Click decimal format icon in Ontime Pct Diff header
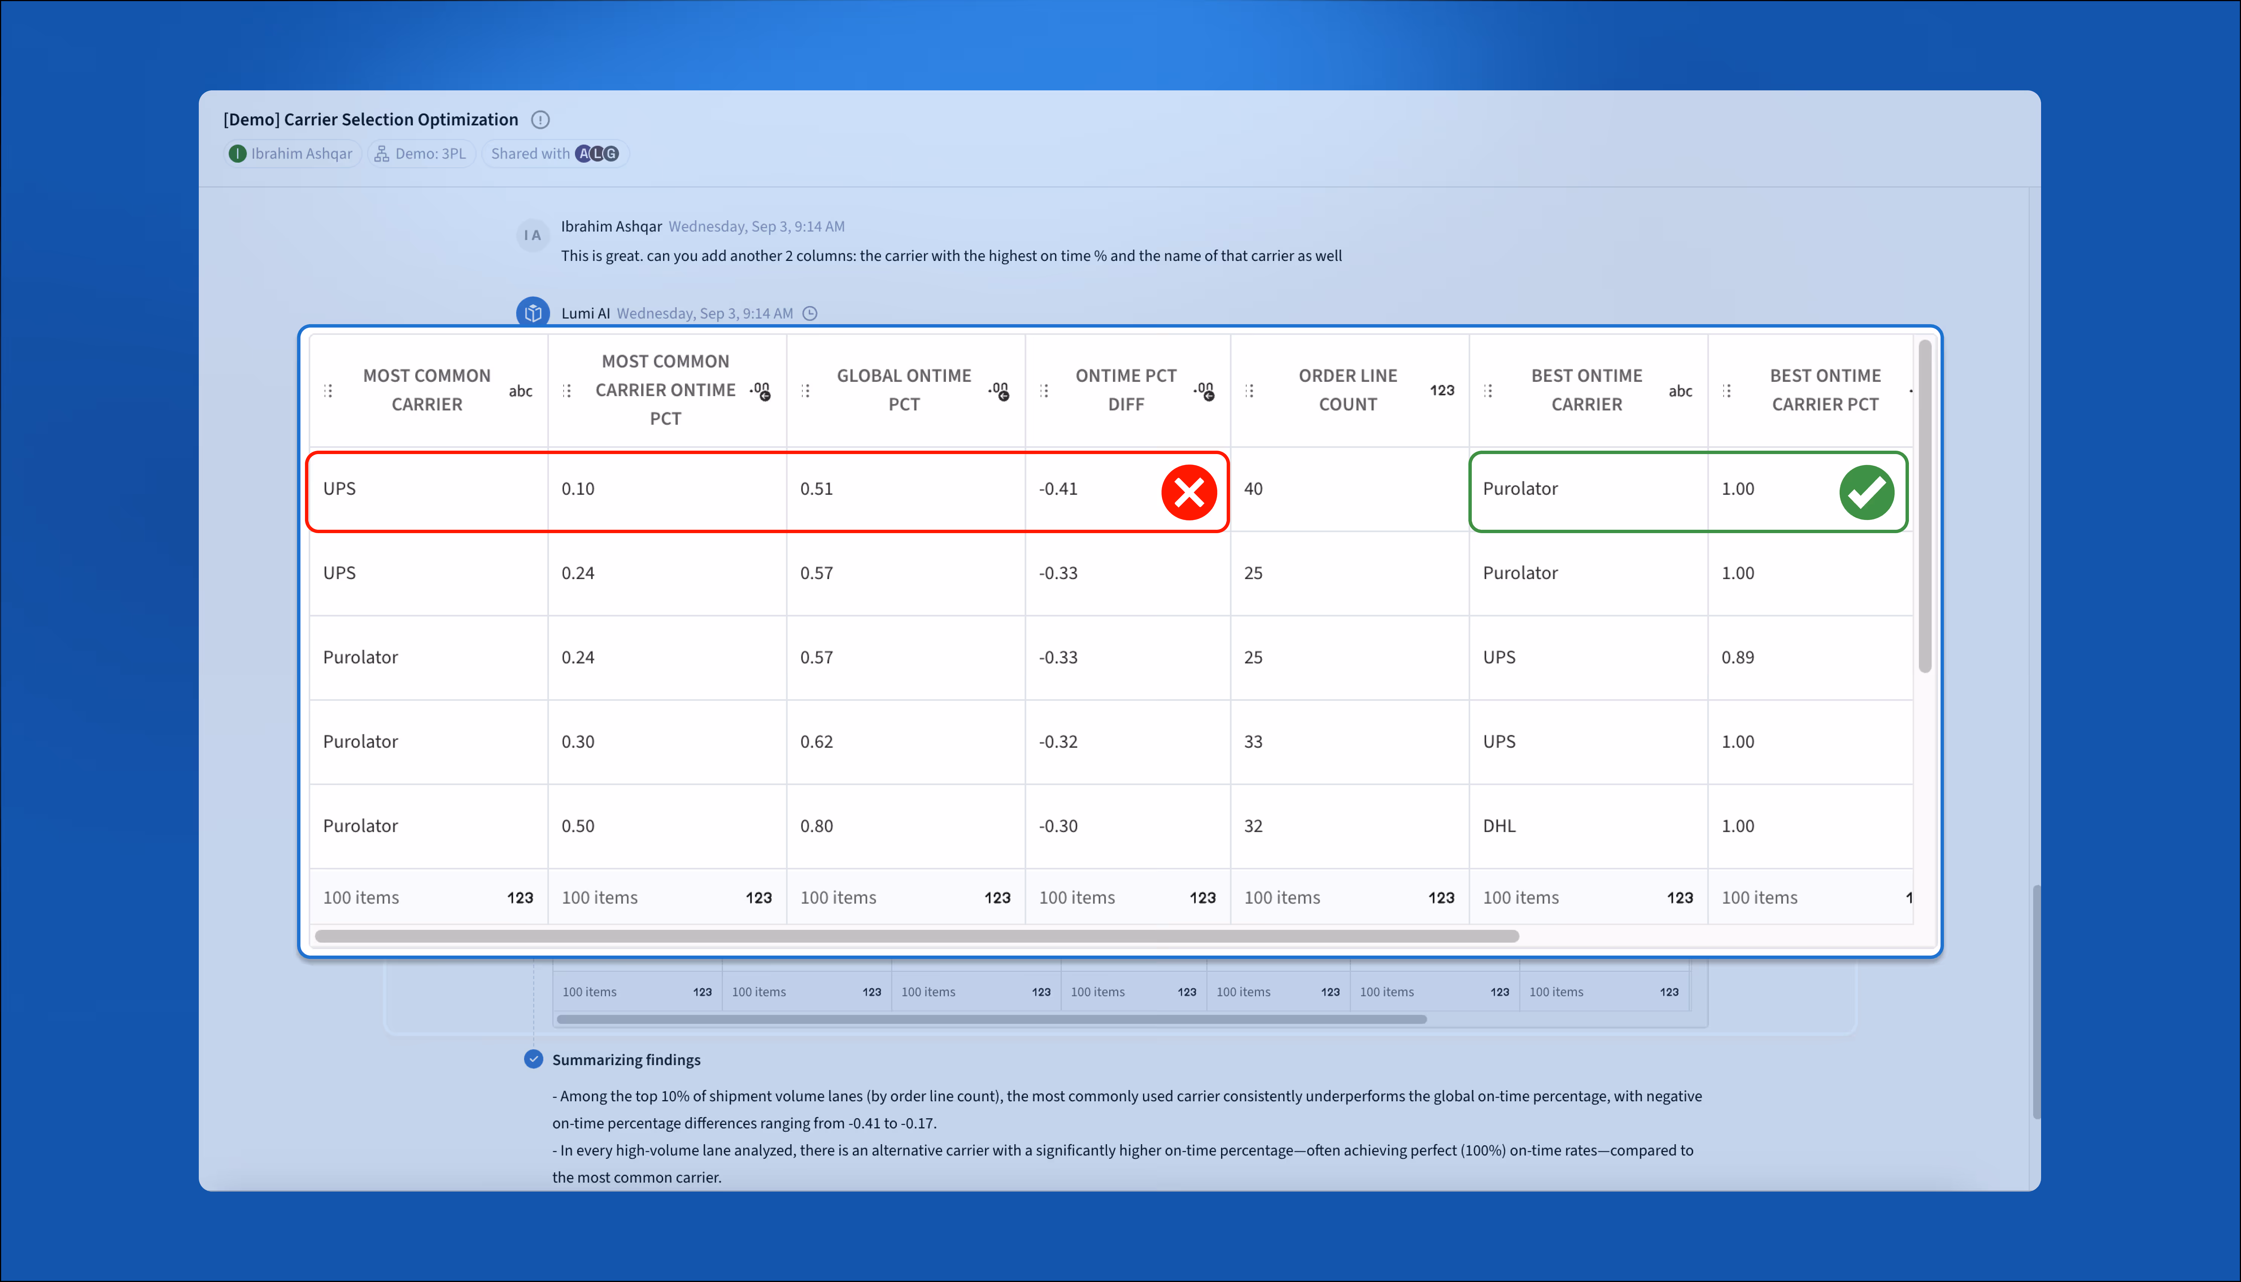The image size is (2241, 1282). (x=1204, y=390)
